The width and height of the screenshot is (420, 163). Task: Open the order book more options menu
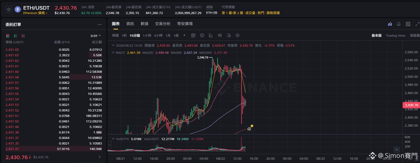coord(100,25)
